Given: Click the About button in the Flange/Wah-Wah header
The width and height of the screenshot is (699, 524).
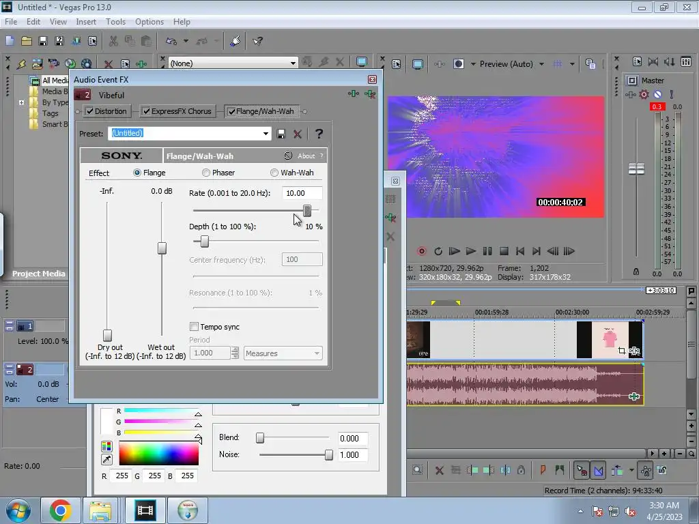Looking at the screenshot, I should click(x=306, y=156).
